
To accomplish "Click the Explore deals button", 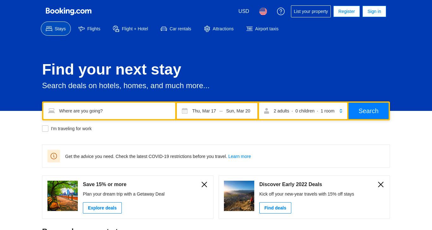I will point(102,208).
